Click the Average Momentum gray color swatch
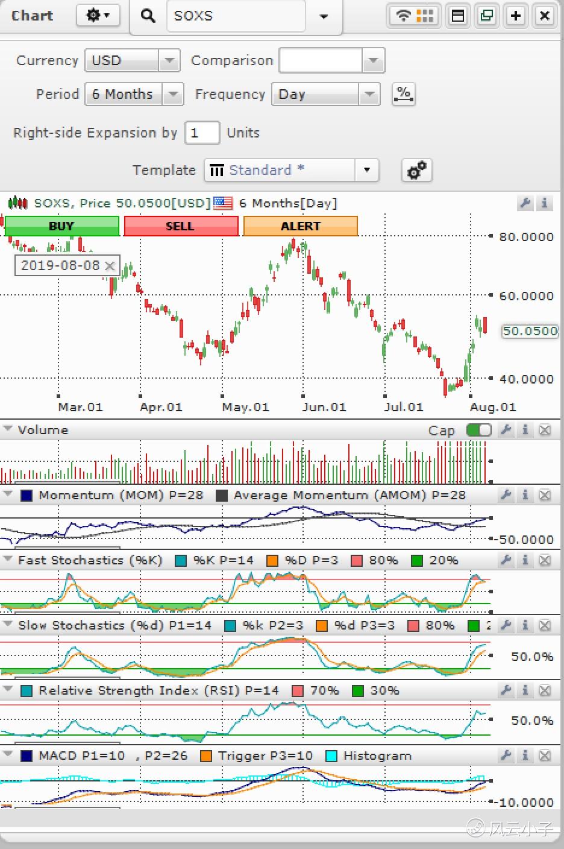 221,496
